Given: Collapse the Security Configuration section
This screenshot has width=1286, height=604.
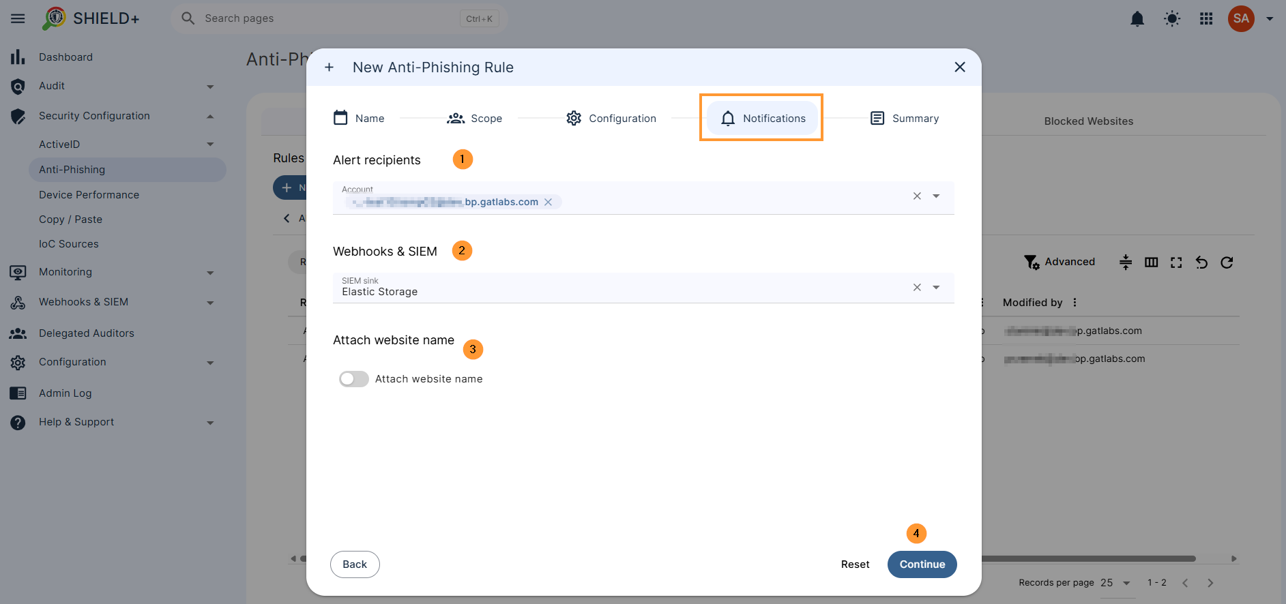Looking at the screenshot, I should click(x=210, y=117).
